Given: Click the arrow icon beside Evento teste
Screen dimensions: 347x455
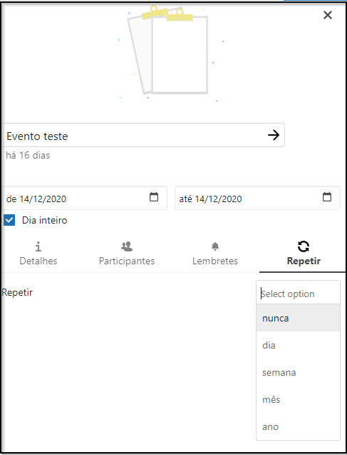Looking at the screenshot, I should point(273,135).
